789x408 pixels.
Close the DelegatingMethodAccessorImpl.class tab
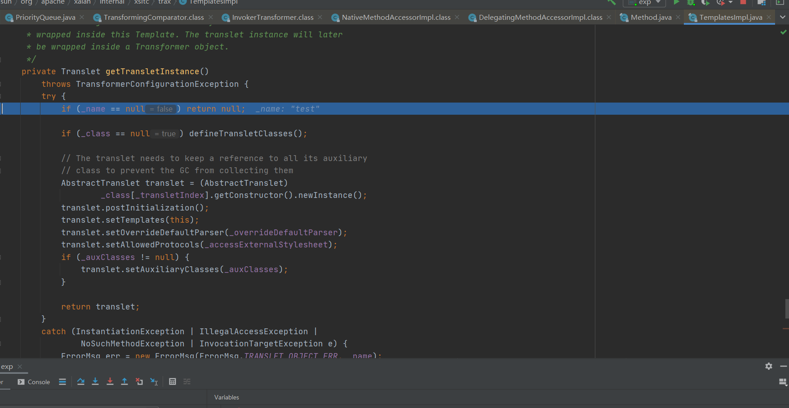click(609, 17)
